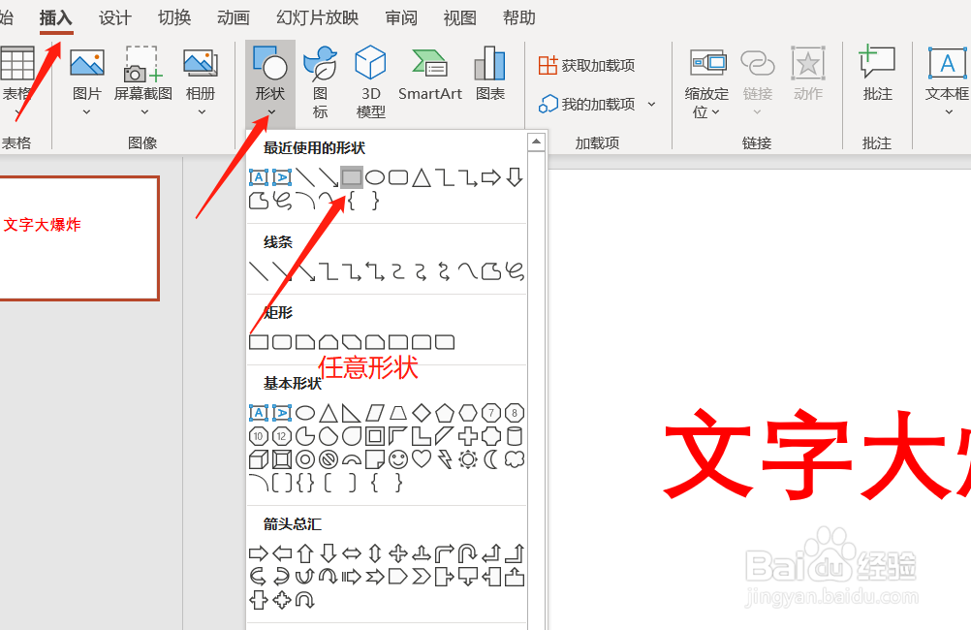The image size is (971, 630).
Task: Switch to the 设计 tab
Action: pos(114,18)
